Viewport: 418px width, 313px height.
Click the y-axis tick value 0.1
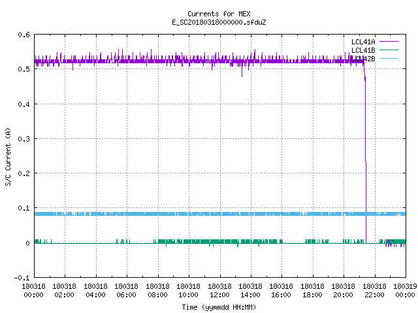tap(24, 208)
